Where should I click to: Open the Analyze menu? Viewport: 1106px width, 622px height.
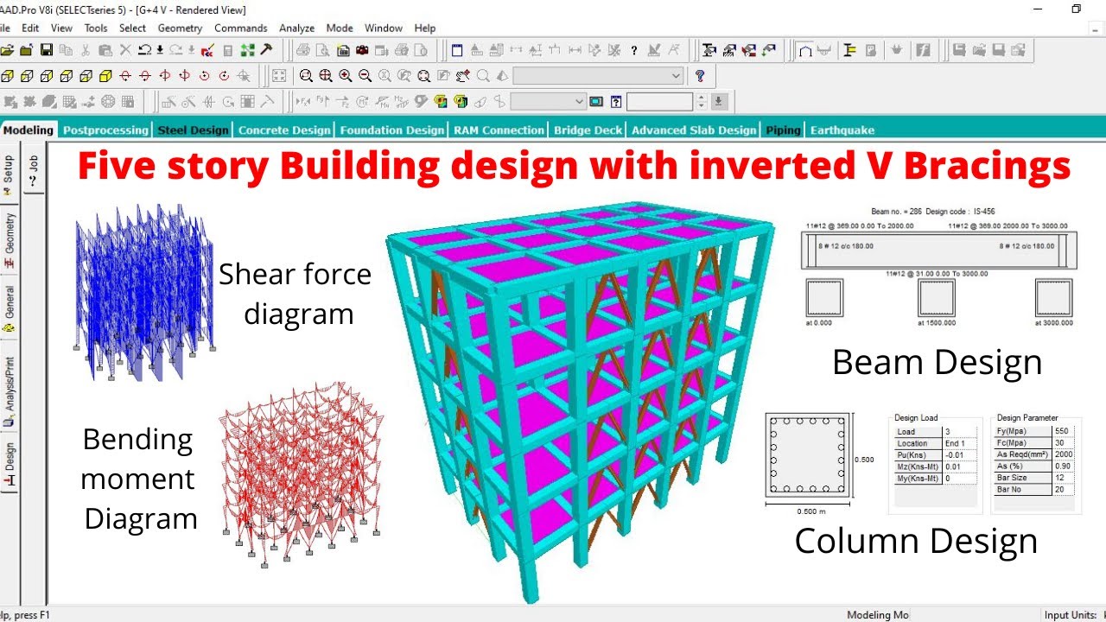tap(296, 28)
